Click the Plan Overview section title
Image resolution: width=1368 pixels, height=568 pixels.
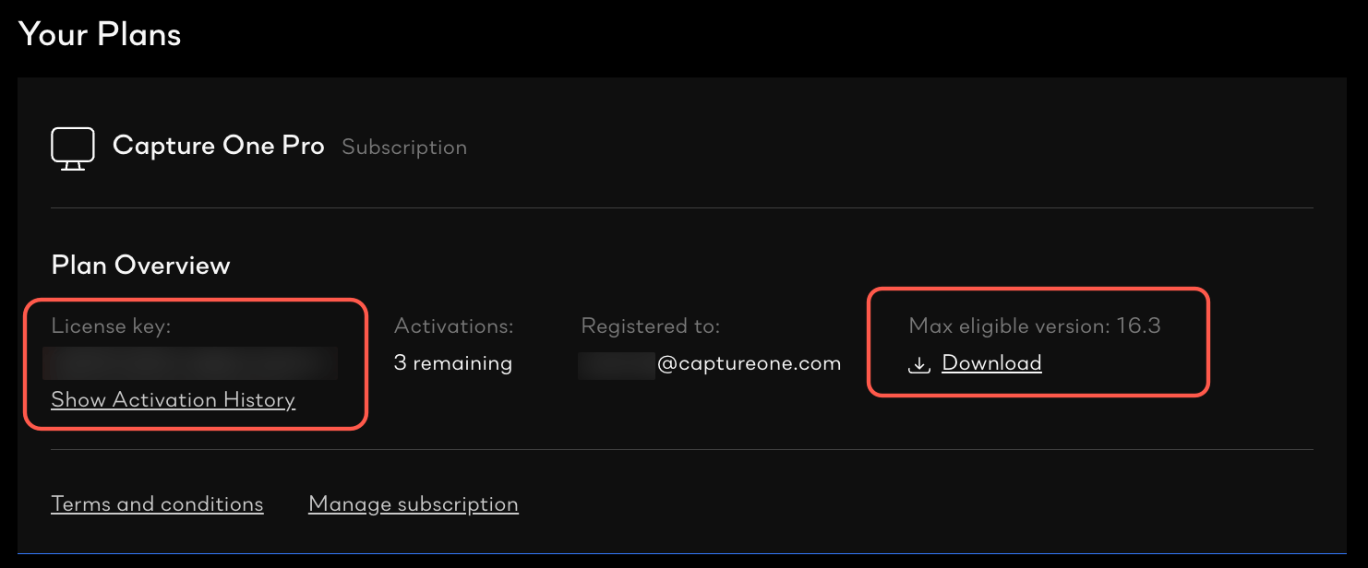[139, 265]
